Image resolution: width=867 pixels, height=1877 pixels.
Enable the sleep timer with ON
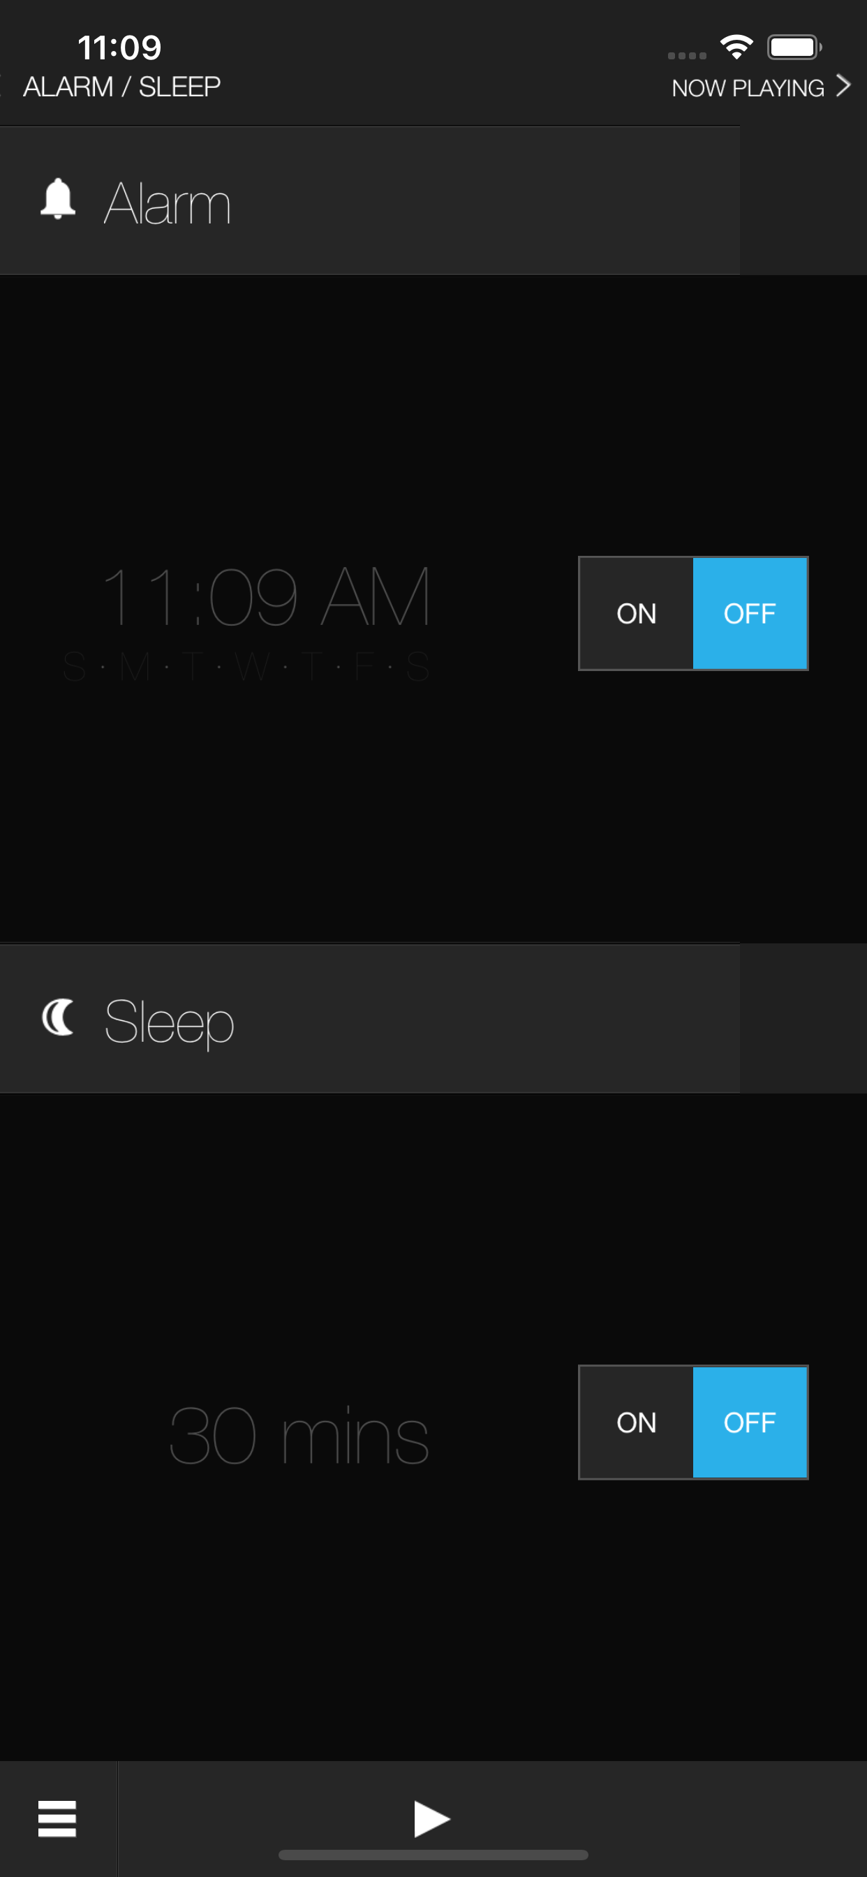(x=636, y=1422)
